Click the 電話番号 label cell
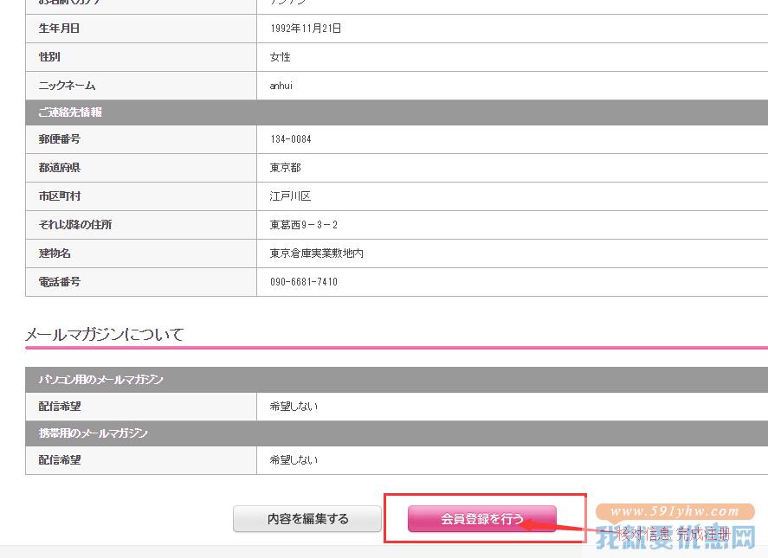 click(141, 282)
